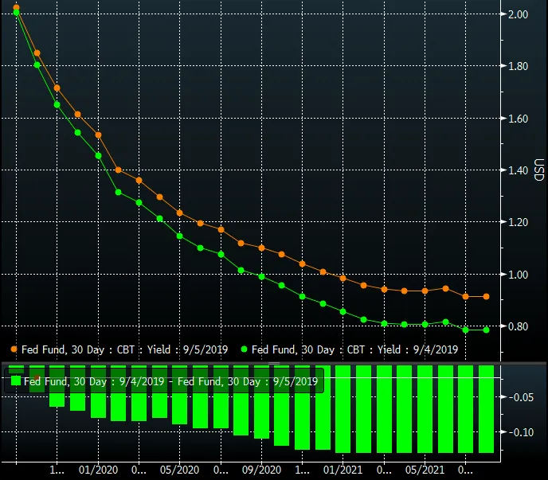Click the 1.40 y-axis label
Screen dimensions: 548x480
pyautogui.click(x=518, y=170)
